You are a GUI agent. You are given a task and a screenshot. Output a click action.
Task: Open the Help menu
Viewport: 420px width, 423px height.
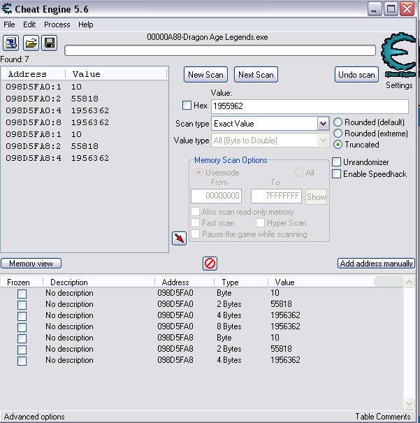pos(86,24)
